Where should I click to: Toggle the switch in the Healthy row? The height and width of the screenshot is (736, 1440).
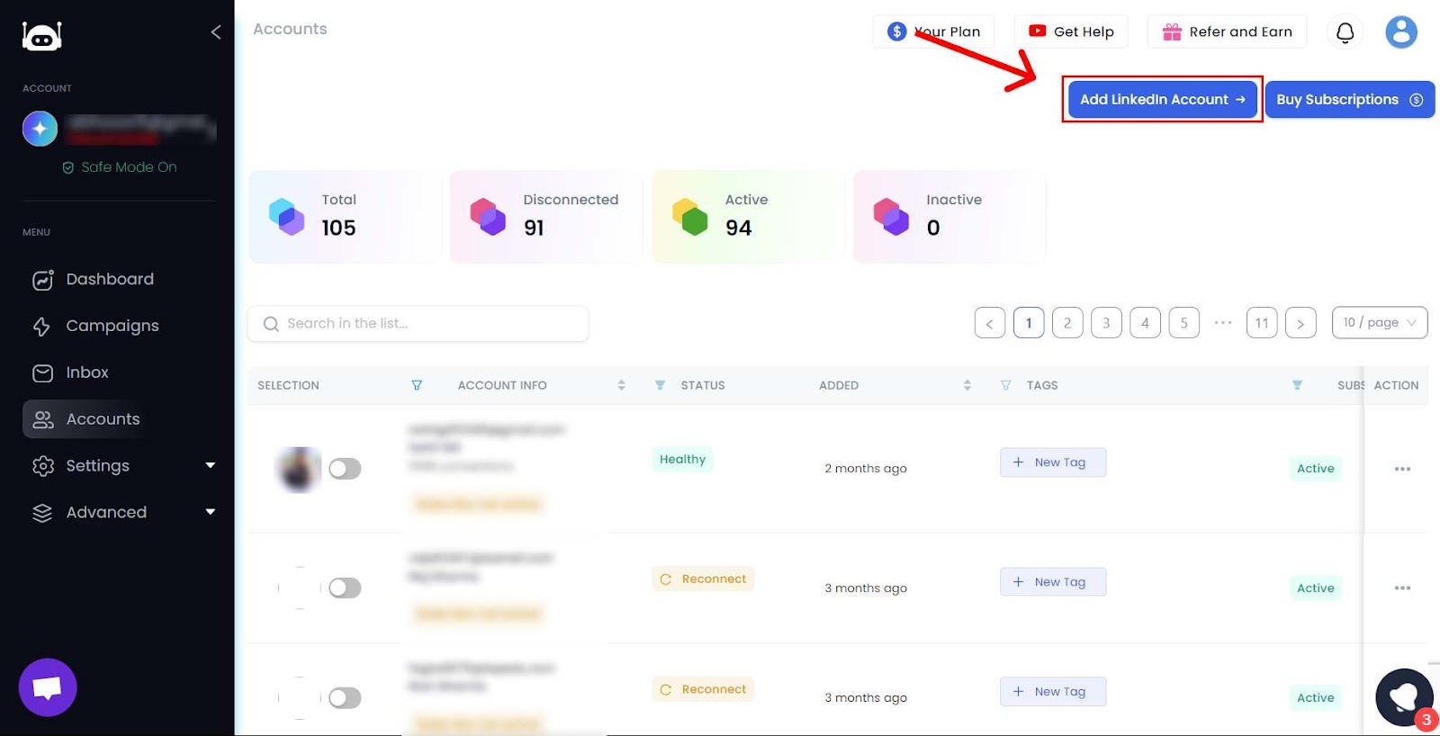pyautogui.click(x=345, y=469)
